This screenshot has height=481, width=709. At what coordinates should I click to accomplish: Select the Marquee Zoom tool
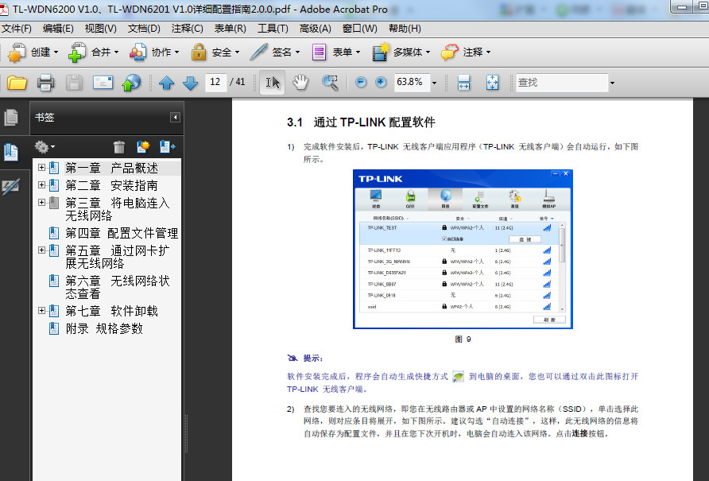click(x=332, y=82)
